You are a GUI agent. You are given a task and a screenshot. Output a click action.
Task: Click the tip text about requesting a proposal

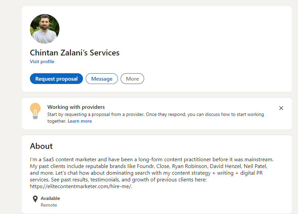[156, 118]
